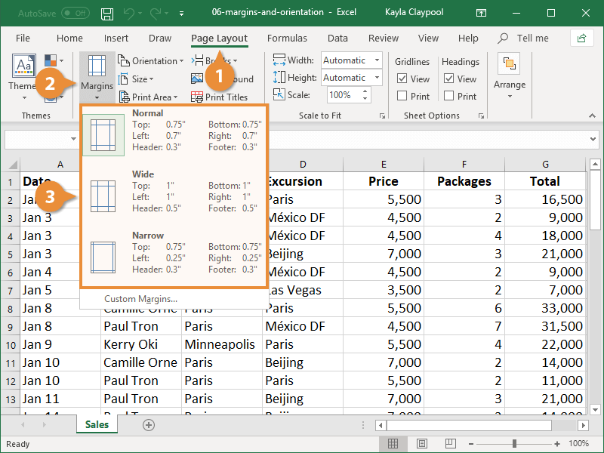Open the theme Colors dropdown

click(54, 60)
